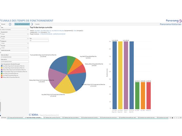The image size is (182, 136).
Task: Open the Priorité dropdown
Action: (x=15, y=48)
